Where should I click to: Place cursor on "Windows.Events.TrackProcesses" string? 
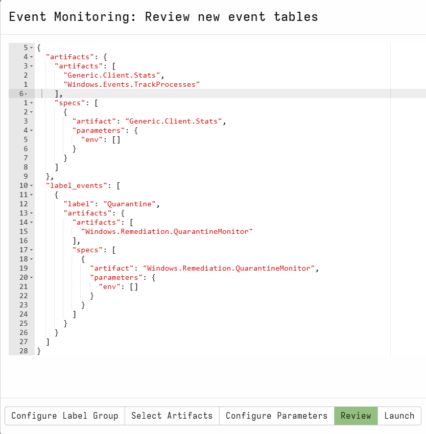[132, 84]
